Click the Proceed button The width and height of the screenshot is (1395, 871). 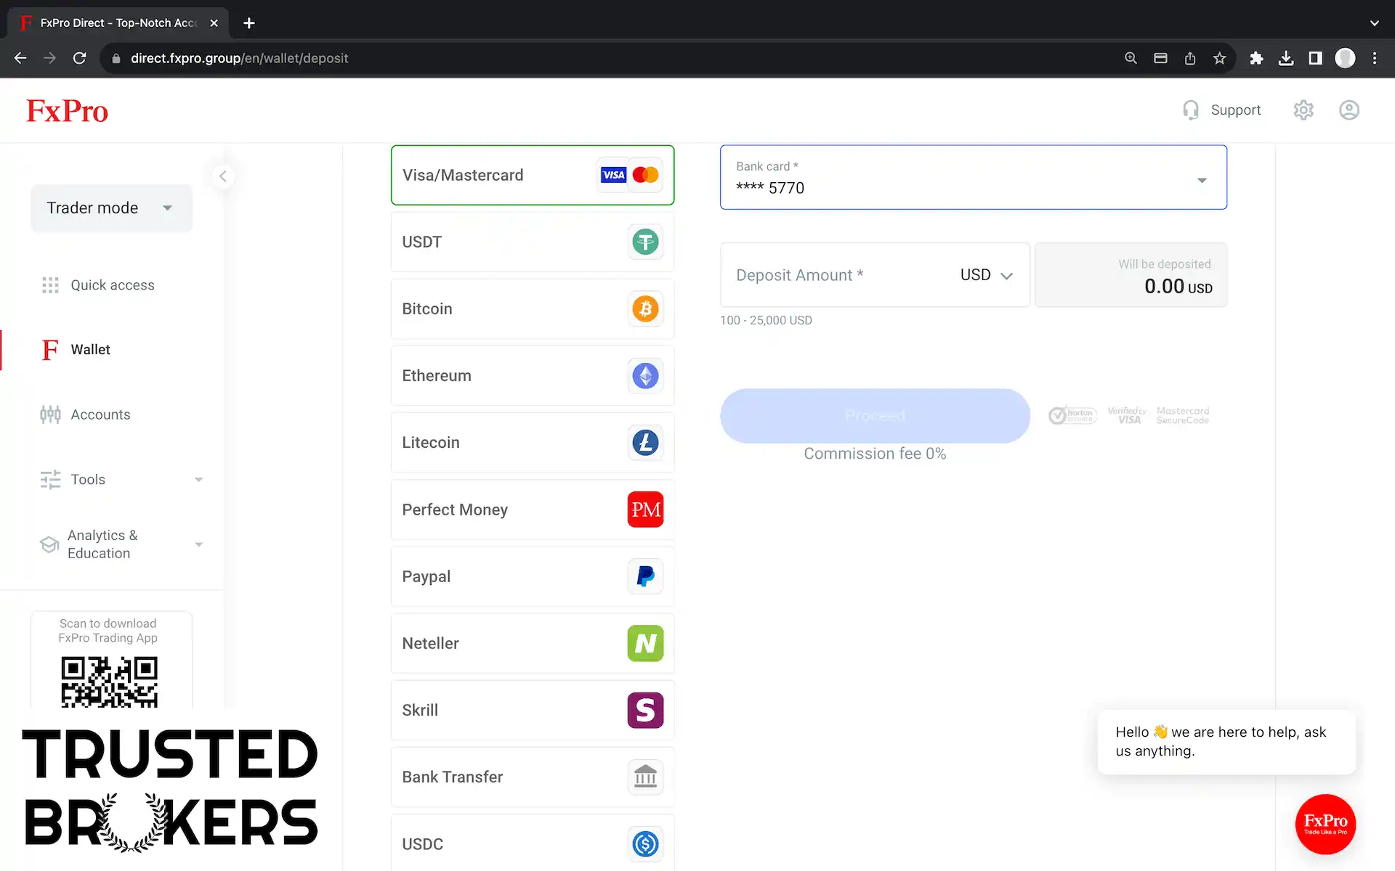point(875,416)
